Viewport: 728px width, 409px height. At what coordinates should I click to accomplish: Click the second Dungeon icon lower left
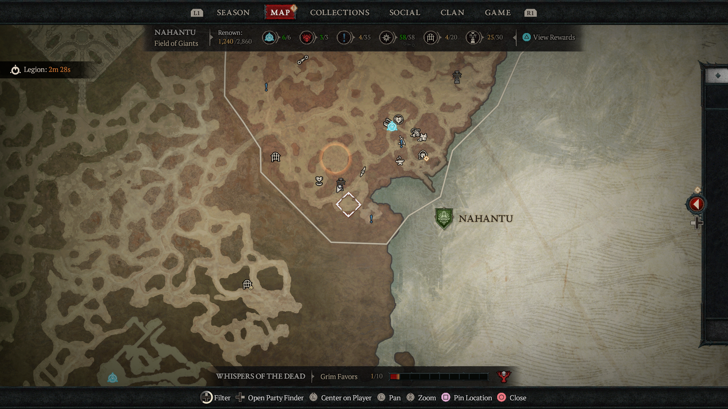[247, 284]
